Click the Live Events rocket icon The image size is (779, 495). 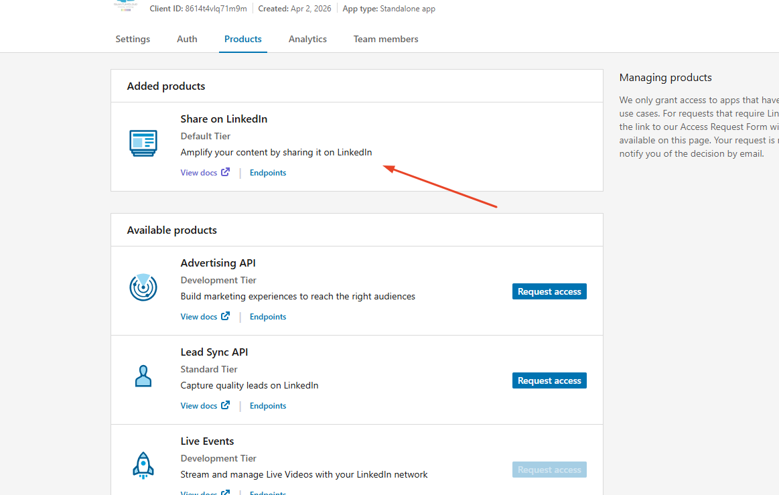[x=143, y=465]
